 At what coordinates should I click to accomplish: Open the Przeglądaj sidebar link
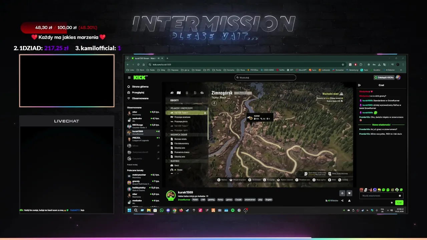click(136, 92)
